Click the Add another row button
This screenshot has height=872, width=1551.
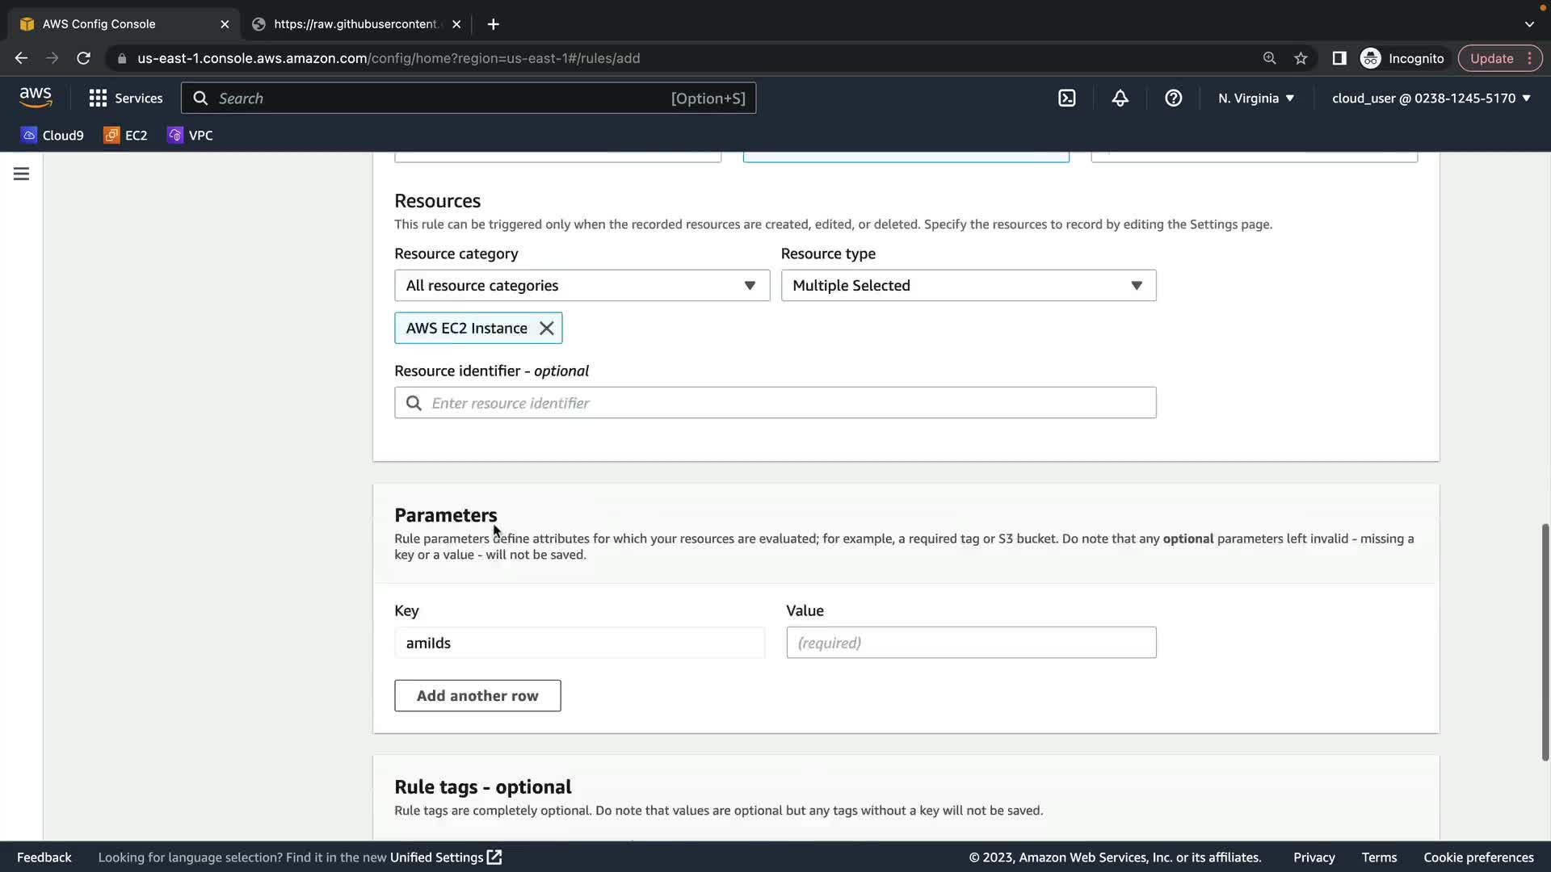pyautogui.click(x=477, y=696)
